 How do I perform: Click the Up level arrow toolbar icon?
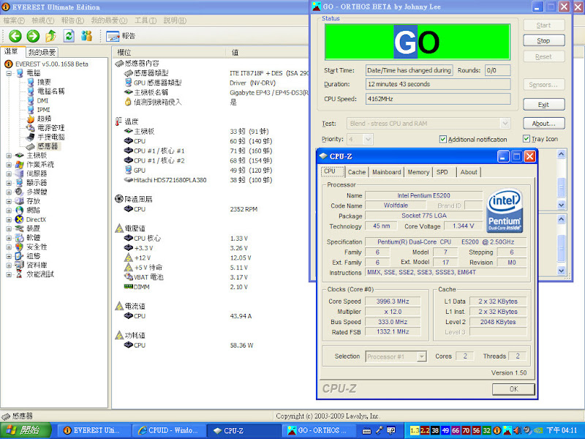point(51,36)
